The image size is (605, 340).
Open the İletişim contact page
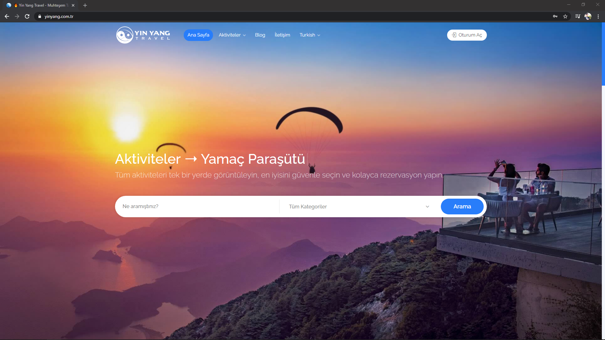(x=282, y=35)
